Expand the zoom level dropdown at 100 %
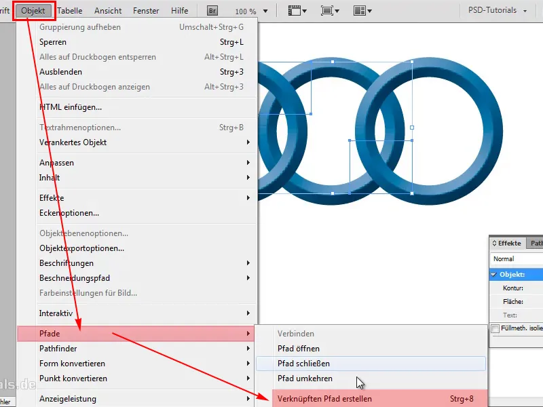This screenshot has width=543, height=407. click(x=265, y=9)
